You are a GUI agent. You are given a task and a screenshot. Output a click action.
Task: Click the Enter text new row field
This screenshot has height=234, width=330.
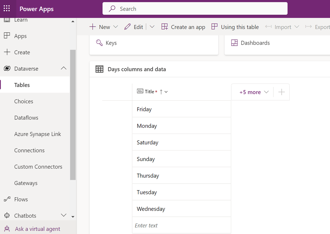click(x=181, y=225)
